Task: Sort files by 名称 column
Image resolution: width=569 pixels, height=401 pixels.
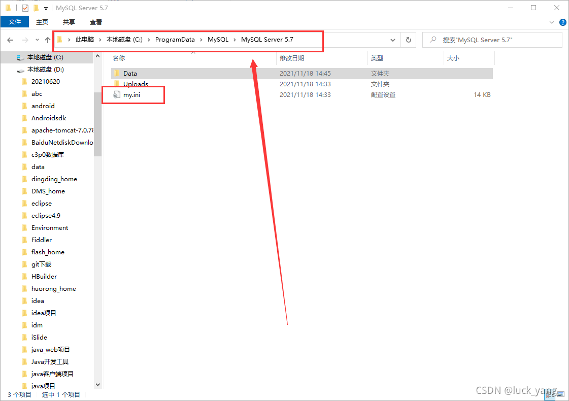Action: (x=119, y=58)
